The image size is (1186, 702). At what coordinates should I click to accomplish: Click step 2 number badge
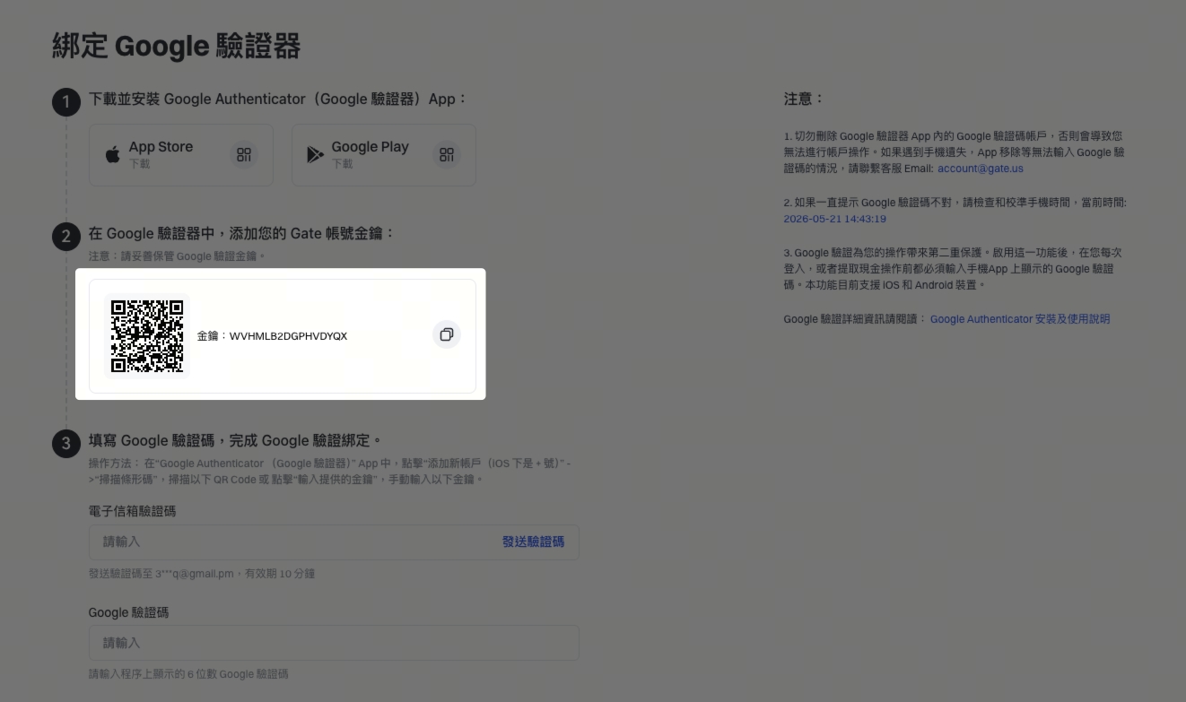[x=66, y=237]
